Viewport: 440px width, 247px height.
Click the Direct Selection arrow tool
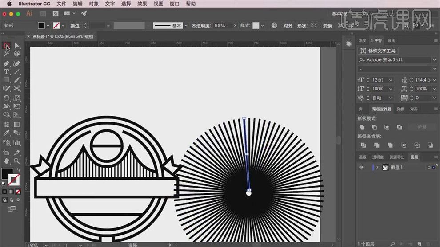tap(17, 45)
